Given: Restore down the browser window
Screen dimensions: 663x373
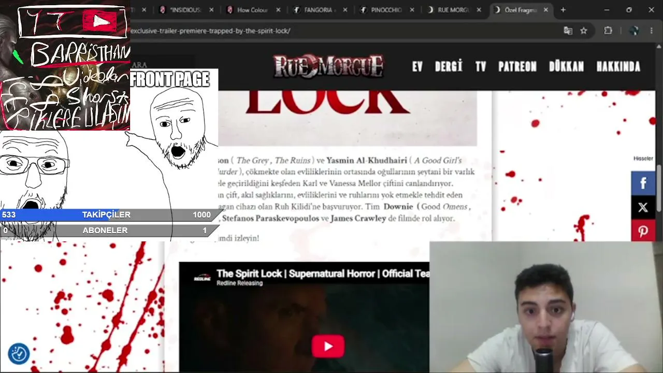Looking at the screenshot, I should tap(629, 10).
